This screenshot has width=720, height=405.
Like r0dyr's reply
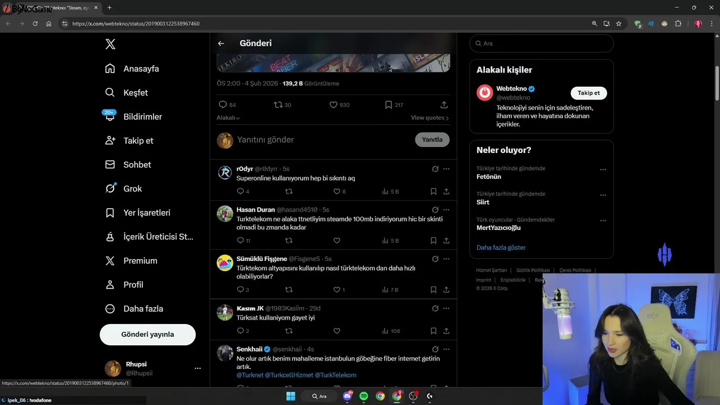(x=336, y=191)
